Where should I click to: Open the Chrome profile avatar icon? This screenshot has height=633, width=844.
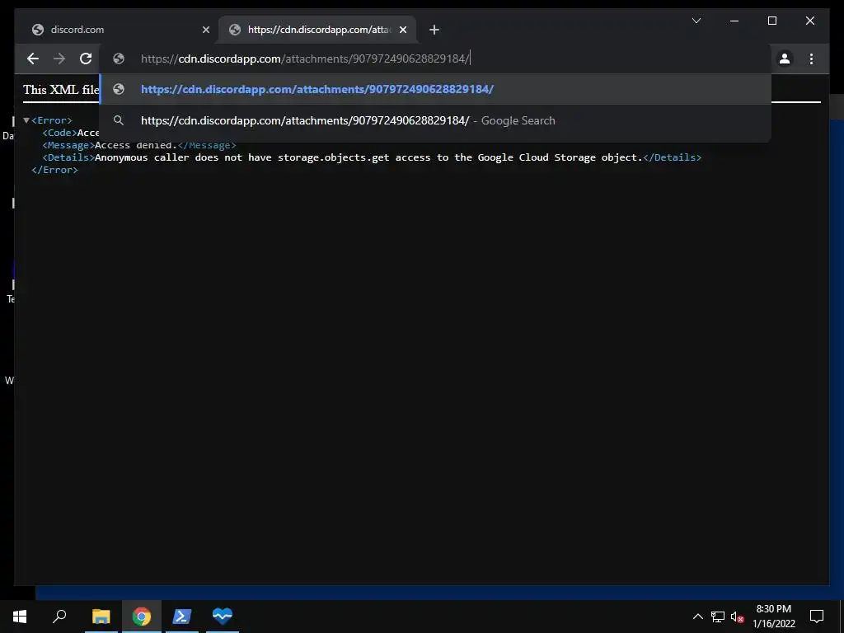point(785,59)
